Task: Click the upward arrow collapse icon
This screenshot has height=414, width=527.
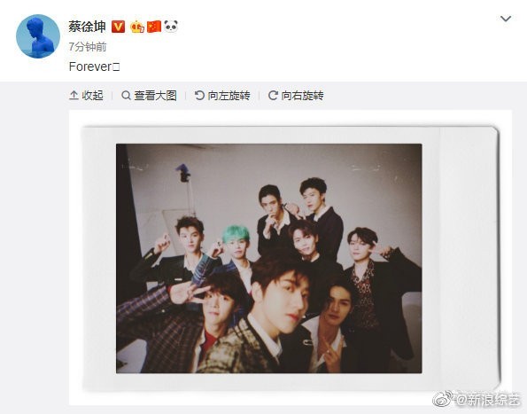Action: (74, 96)
